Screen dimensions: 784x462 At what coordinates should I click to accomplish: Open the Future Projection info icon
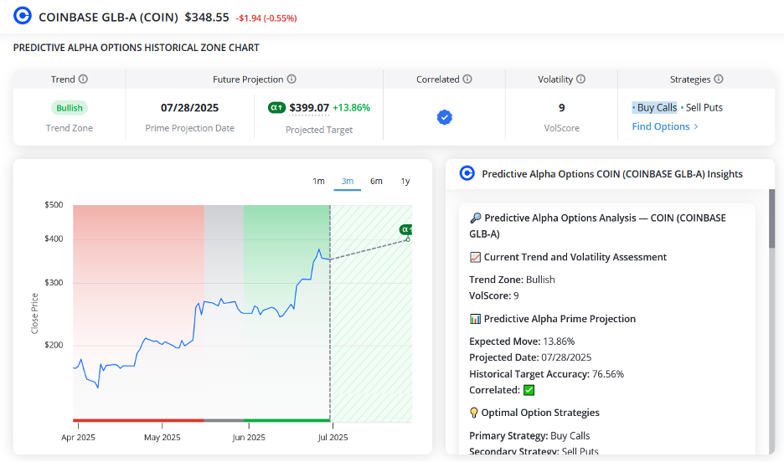click(291, 79)
